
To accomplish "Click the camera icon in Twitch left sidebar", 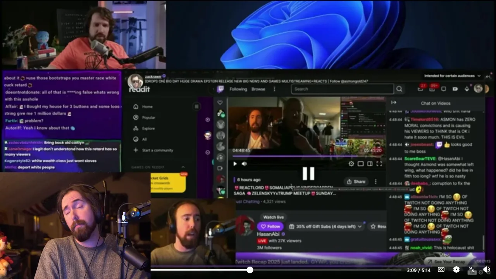I will click(x=220, y=168).
